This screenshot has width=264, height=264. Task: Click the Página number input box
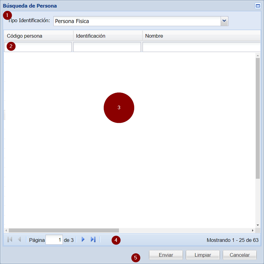coord(54,240)
